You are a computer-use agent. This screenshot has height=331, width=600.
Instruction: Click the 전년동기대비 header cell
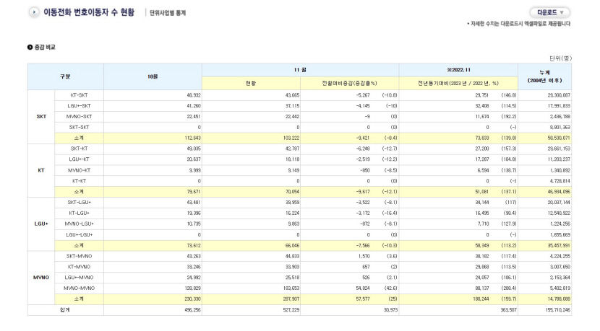(458, 83)
